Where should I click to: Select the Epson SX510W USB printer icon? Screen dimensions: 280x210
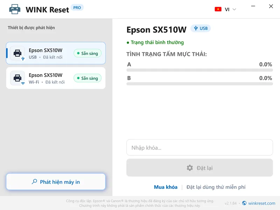point(17,53)
